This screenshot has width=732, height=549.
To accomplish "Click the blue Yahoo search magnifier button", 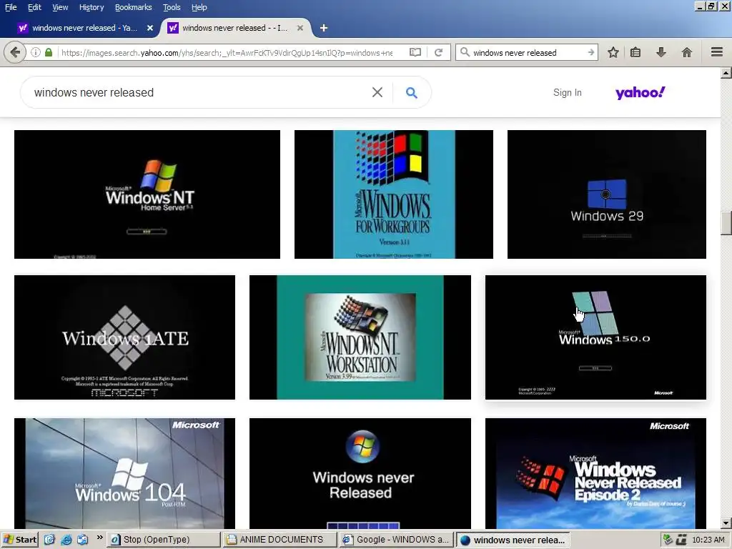I will (x=411, y=92).
